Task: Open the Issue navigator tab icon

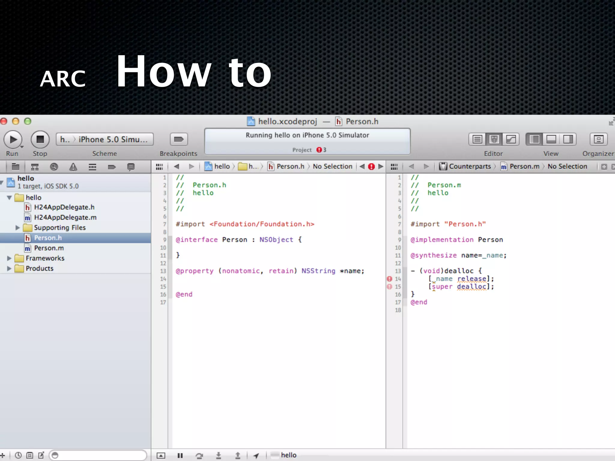Action: click(73, 167)
